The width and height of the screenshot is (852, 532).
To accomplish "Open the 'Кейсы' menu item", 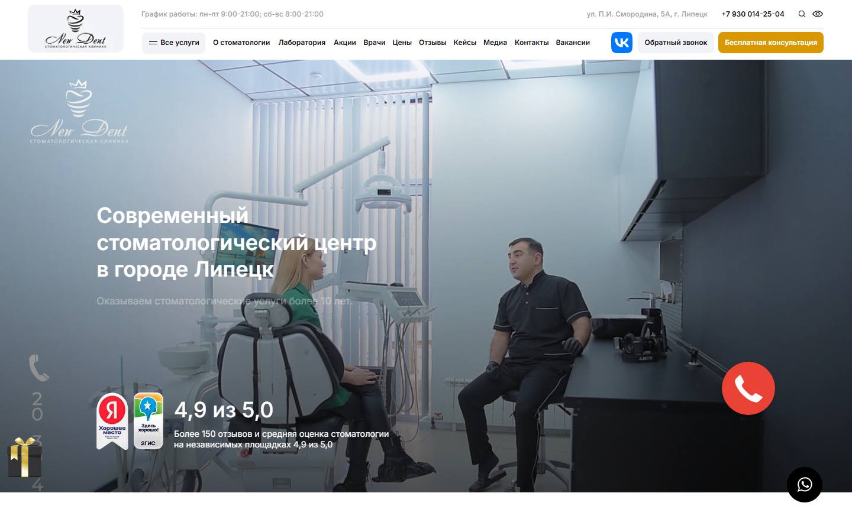I will coord(465,43).
